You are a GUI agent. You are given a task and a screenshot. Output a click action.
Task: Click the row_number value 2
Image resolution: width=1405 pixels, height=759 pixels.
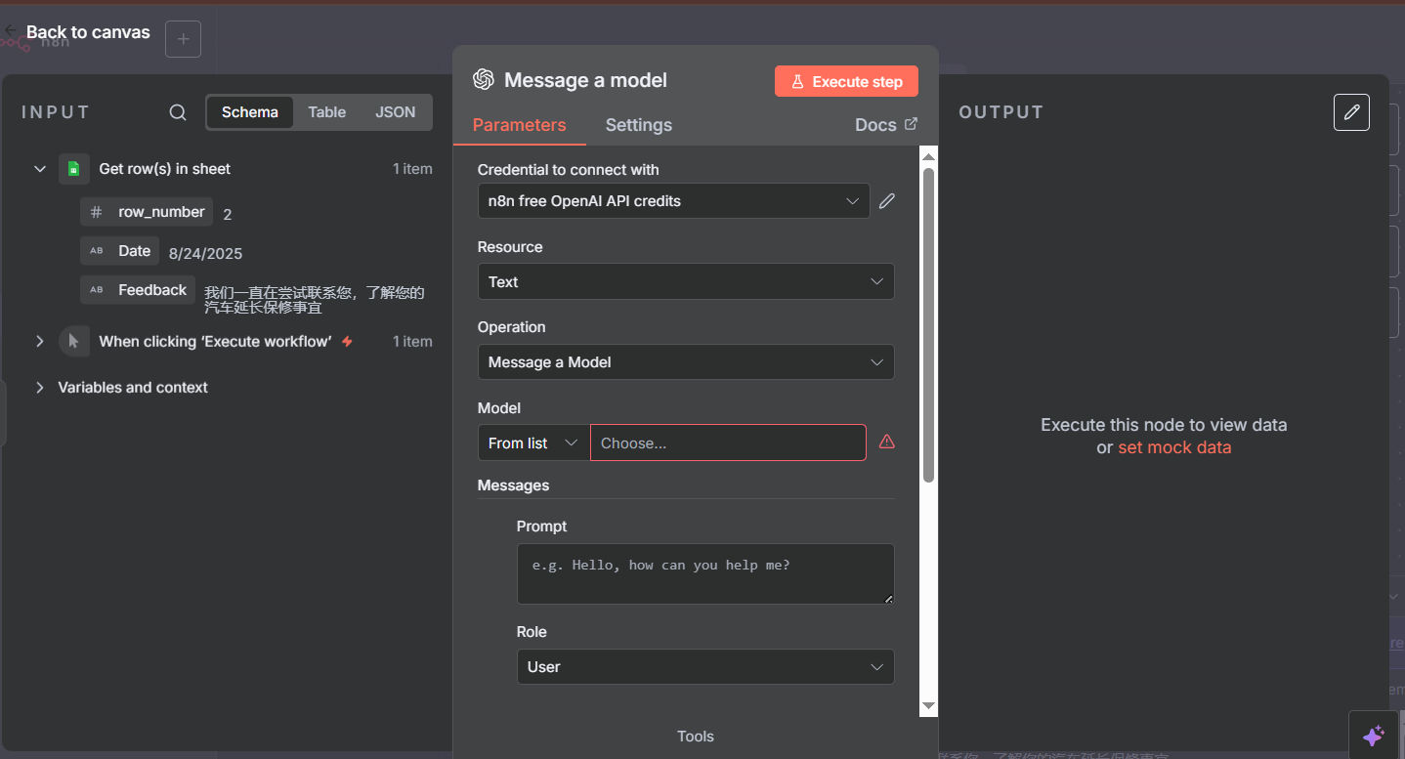[x=228, y=214]
